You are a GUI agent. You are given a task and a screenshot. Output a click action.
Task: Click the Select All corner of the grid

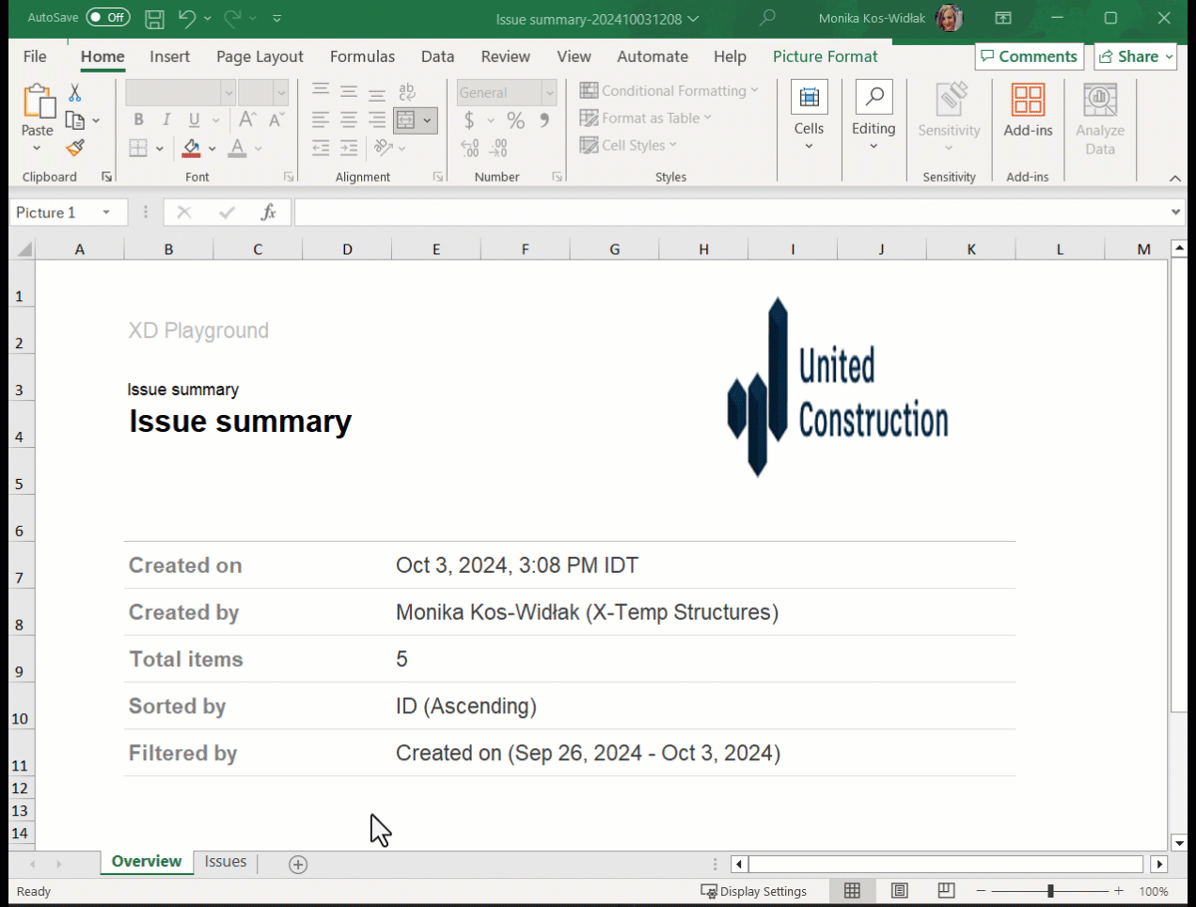point(23,249)
